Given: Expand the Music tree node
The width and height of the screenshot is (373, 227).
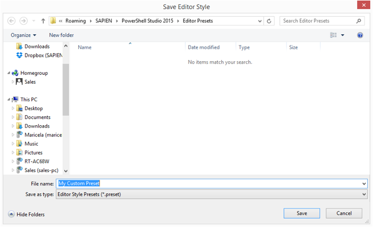Looking at the screenshot, I should (x=13, y=144).
